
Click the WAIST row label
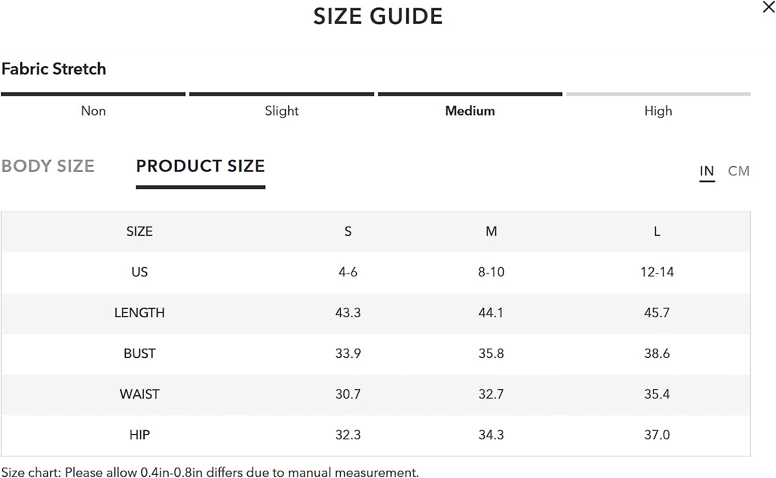coord(140,395)
